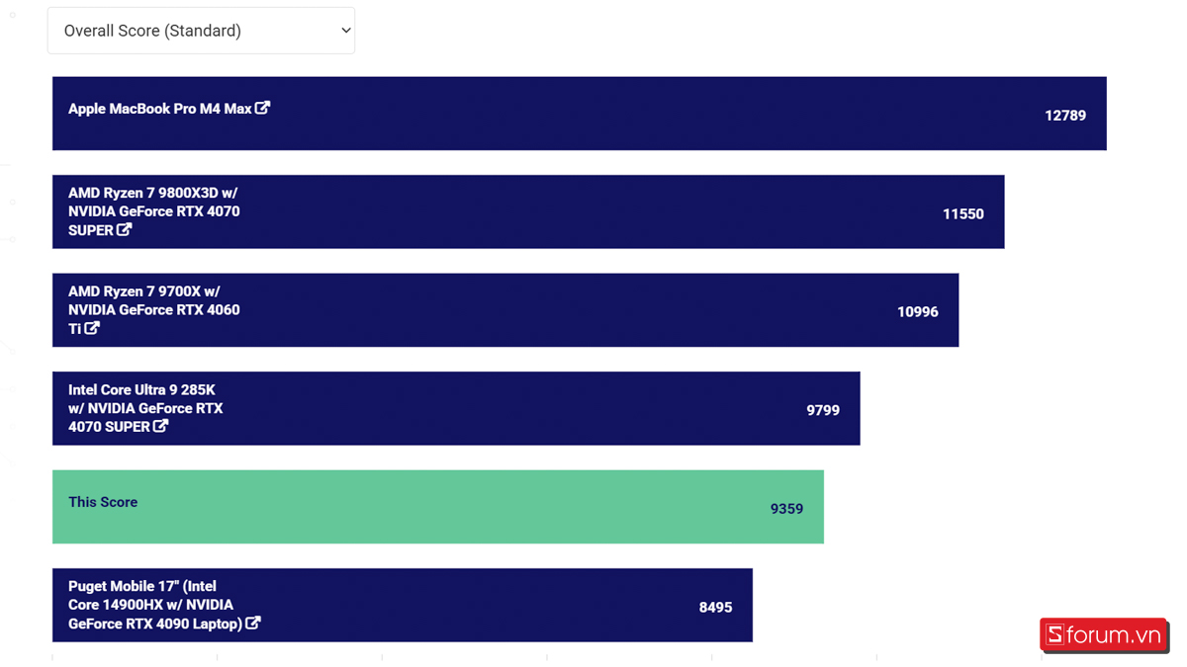Click external link icon after RTX 4070 SUPER on Ryzen 9800X3D
This screenshot has width=1187, height=667.
(124, 229)
